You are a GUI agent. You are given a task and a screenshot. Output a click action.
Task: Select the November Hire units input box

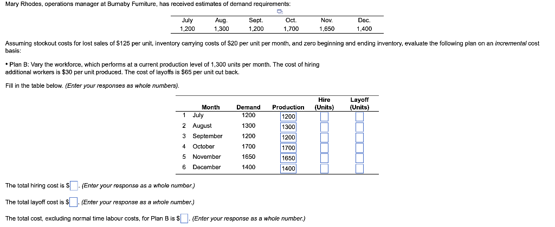[x=325, y=158]
